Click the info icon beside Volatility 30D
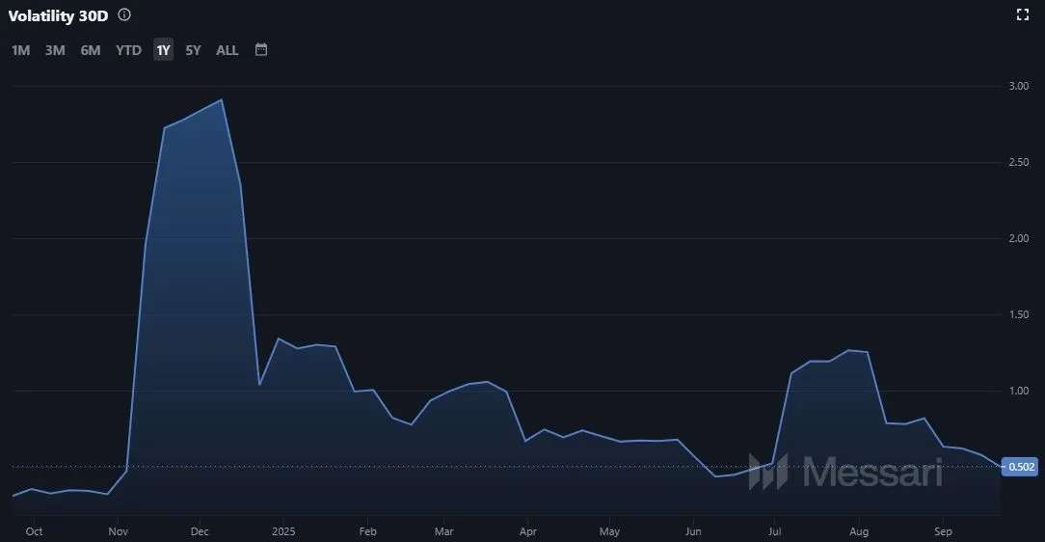 pos(124,15)
